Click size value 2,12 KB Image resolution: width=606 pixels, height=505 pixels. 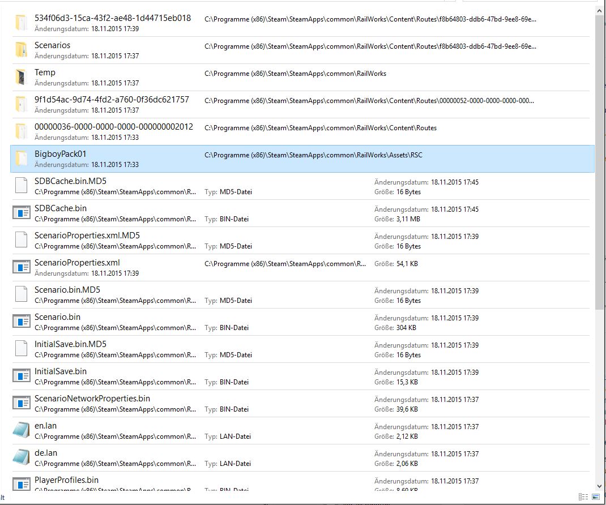407,436
